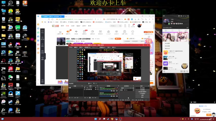This screenshot has width=216, height=121.
Task: Click the 开始录制 button in OBS controls
Action: tap(142, 90)
